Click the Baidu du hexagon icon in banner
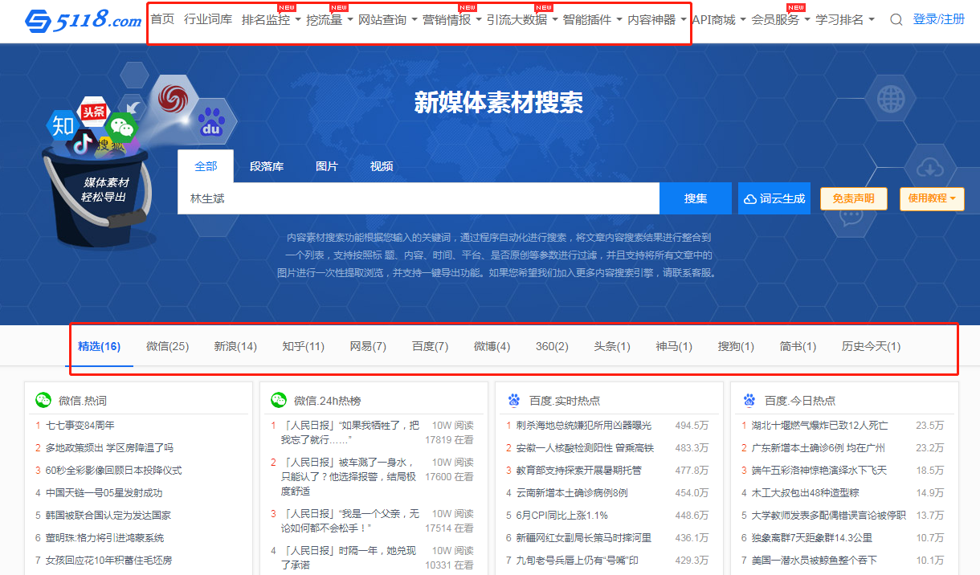The image size is (980, 575). [x=213, y=123]
